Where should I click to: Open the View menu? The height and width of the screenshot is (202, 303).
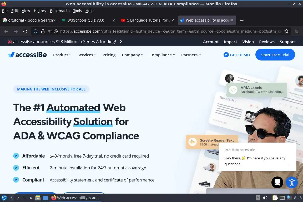[26, 11]
